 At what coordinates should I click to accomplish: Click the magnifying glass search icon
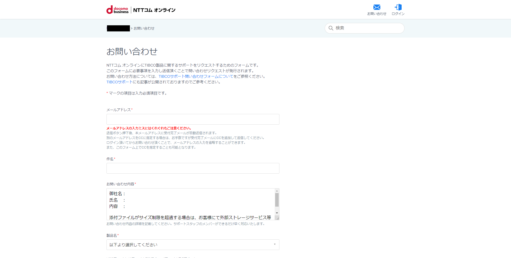331,28
